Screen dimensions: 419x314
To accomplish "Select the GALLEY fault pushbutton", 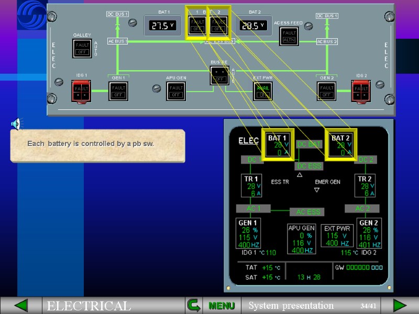I will point(82,49).
